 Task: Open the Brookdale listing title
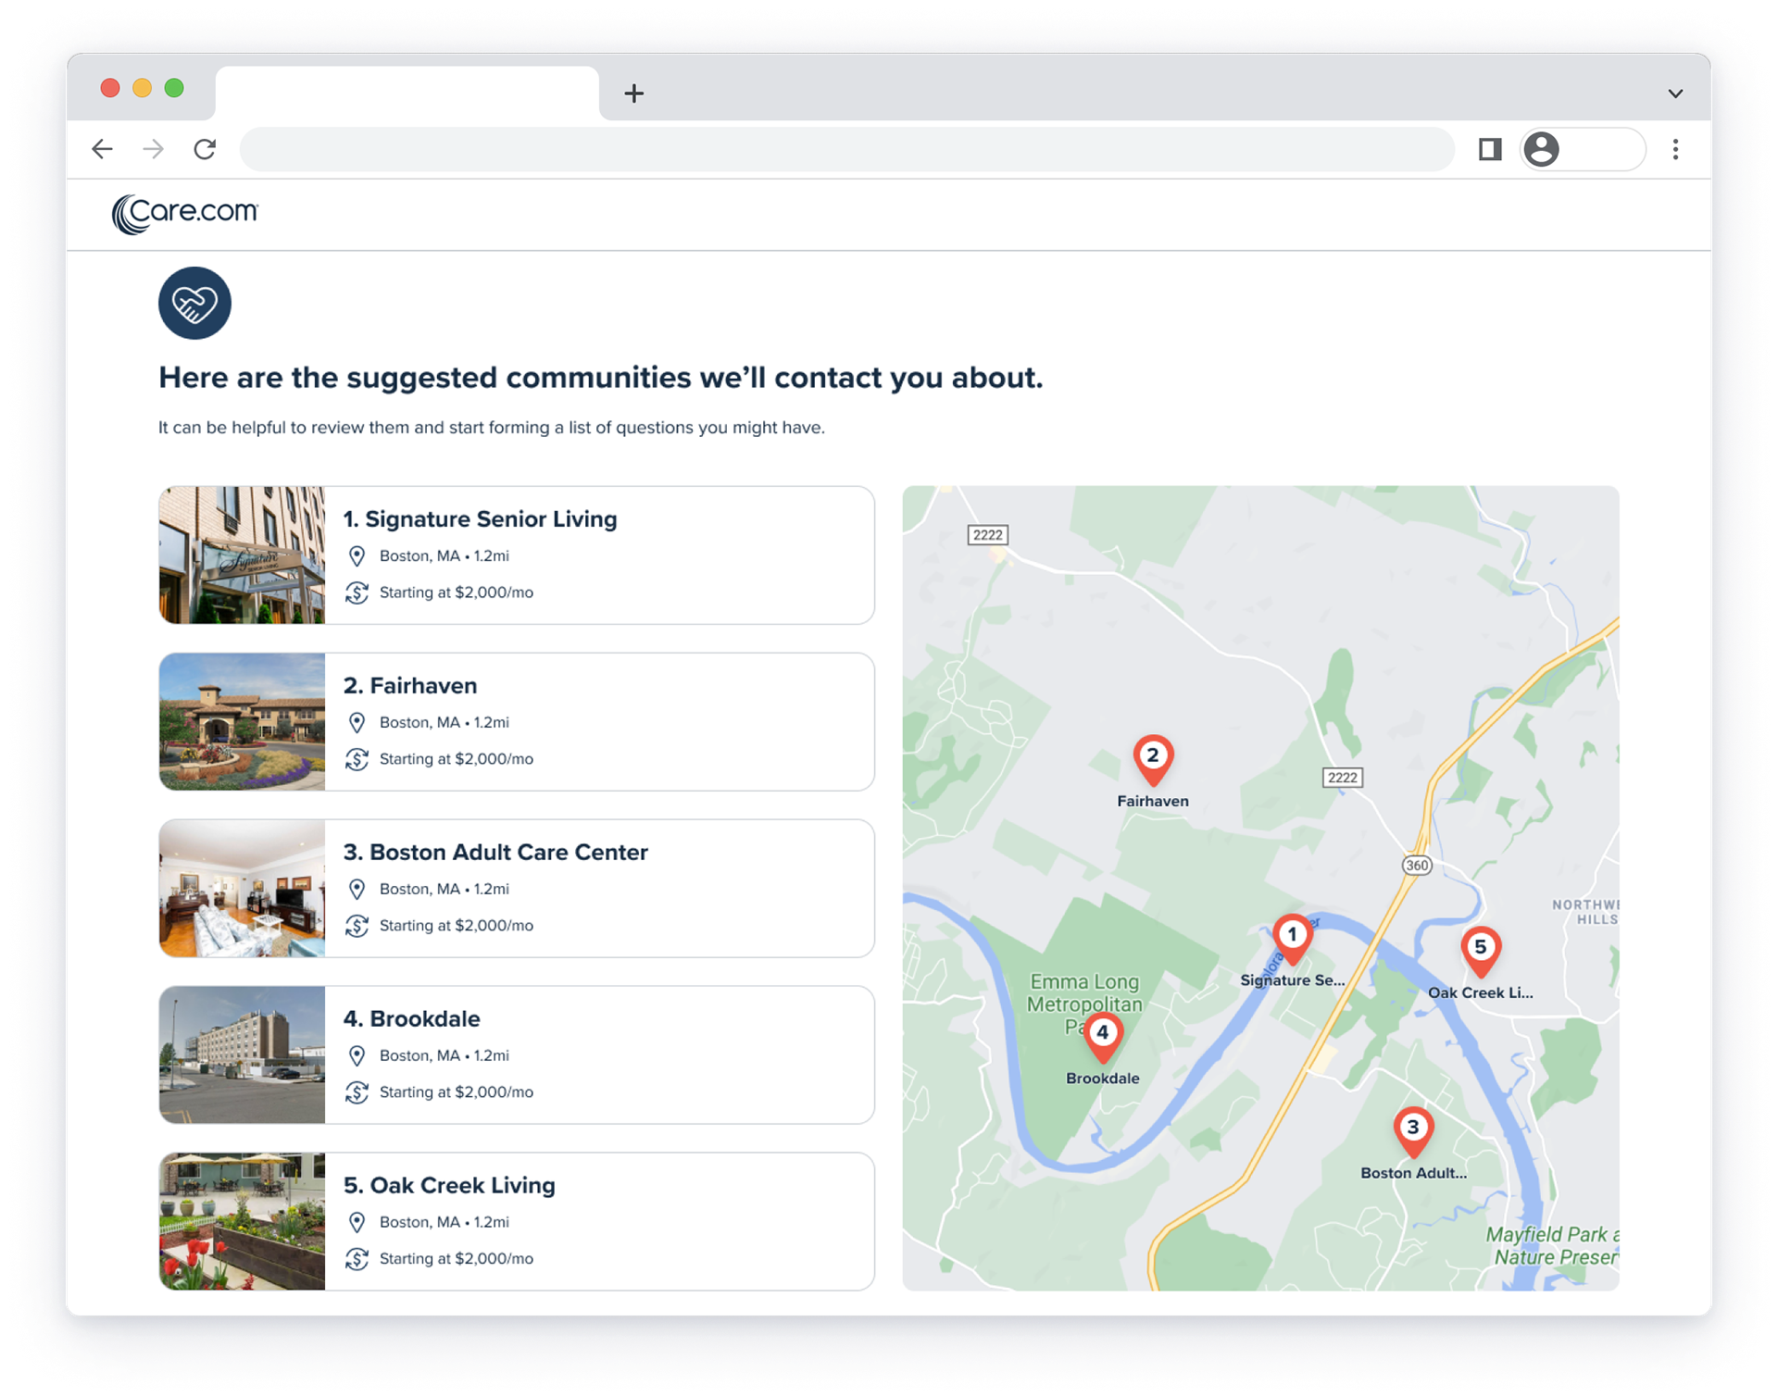[x=411, y=1019]
